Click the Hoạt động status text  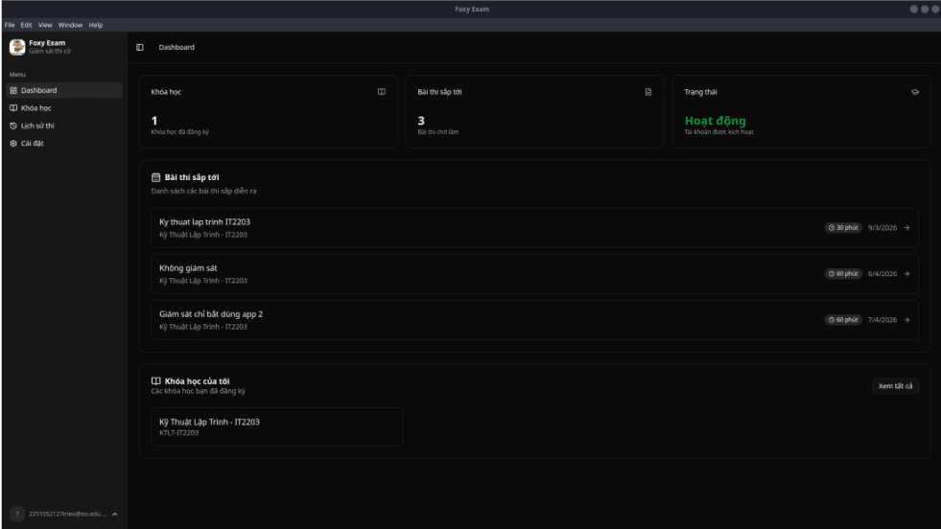click(716, 121)
